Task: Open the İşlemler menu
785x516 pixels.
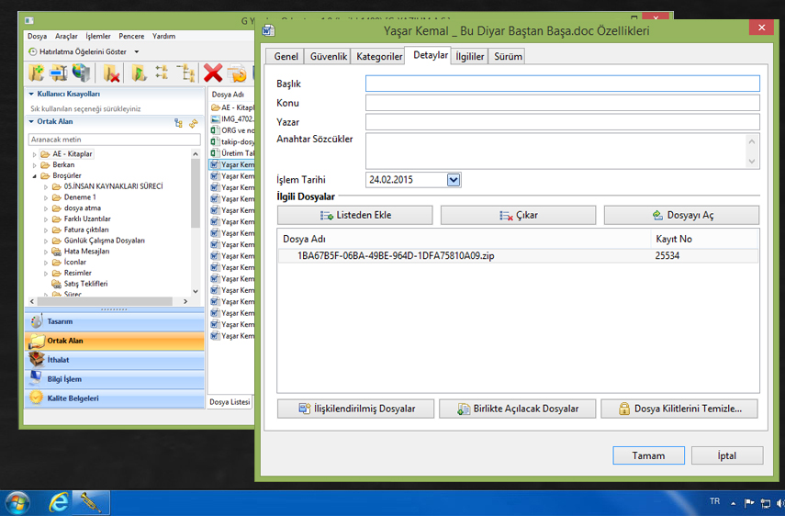Action: pos(97,36)
